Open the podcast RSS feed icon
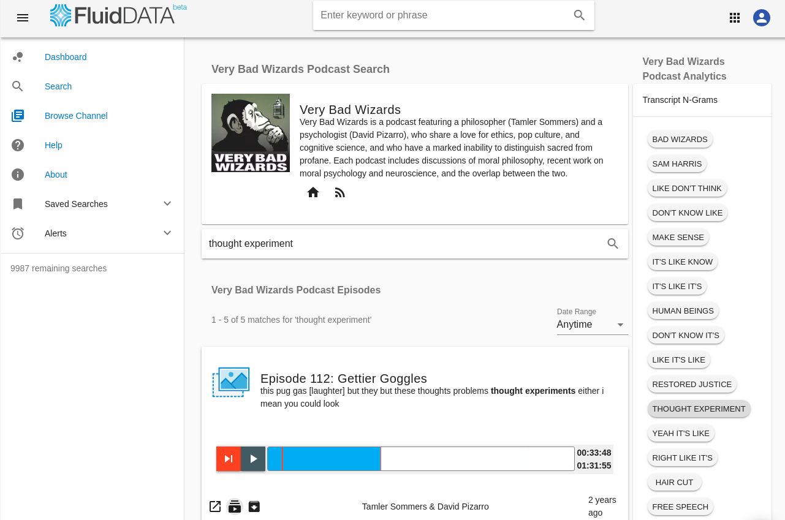The image size is (785, 520). 340,192
